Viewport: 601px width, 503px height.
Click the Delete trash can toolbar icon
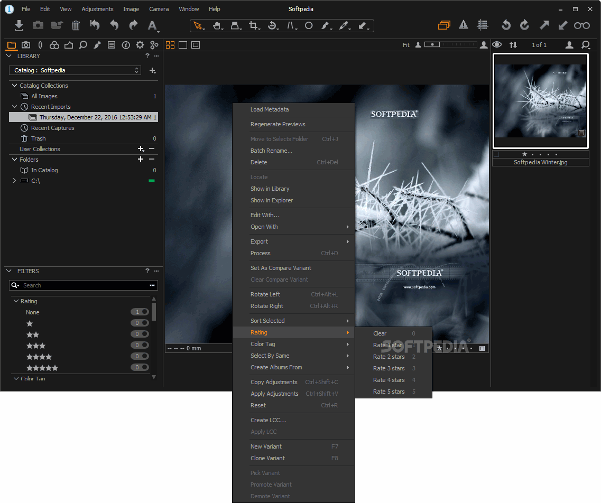76,26
